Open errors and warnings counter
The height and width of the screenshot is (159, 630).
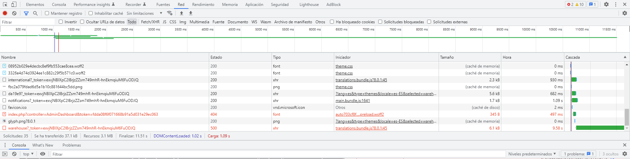point(575,4)
